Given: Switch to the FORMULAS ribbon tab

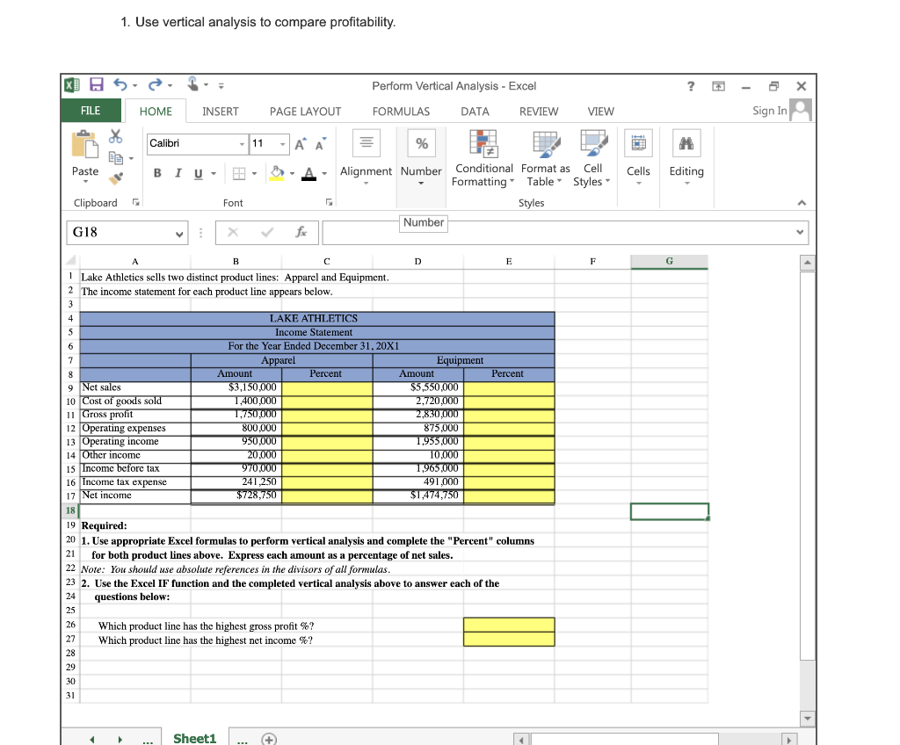Looking at the screenshot, I should (401, 112).
